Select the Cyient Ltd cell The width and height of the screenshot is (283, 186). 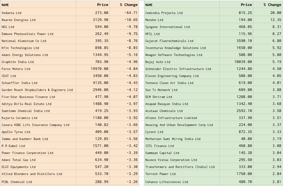coord(182,132)
